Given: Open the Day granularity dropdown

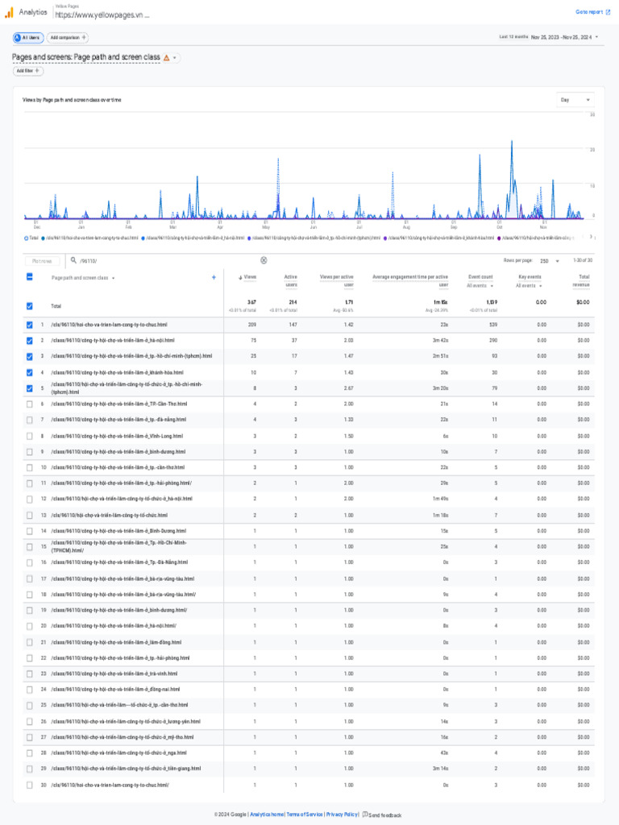Looking at the screenshot, I should pyautogui.click(x=575, y=99).
